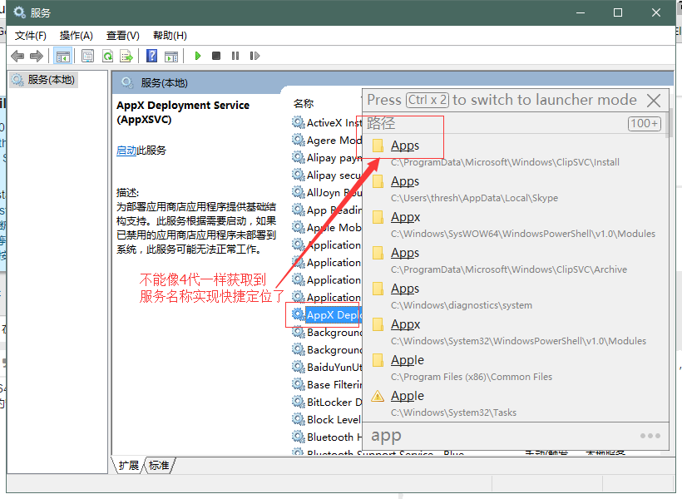Start the service with the green play icon
Image resolution: width=682 pixels, height=499 pixels.
[198, 56]
